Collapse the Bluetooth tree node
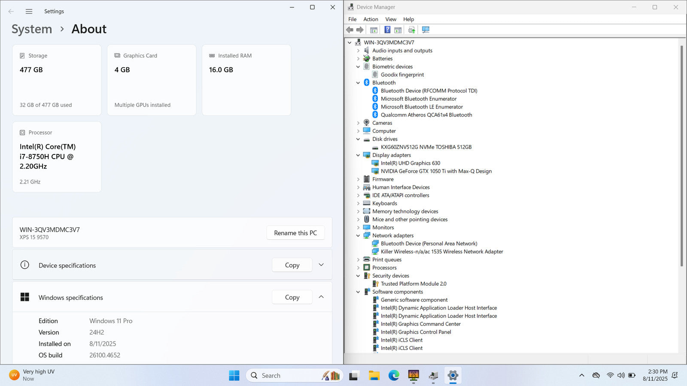This screenshot has width=687, height=386. [358, 83]
